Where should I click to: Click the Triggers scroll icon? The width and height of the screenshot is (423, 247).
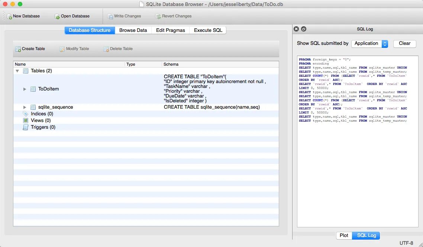(x=26, y=127)
